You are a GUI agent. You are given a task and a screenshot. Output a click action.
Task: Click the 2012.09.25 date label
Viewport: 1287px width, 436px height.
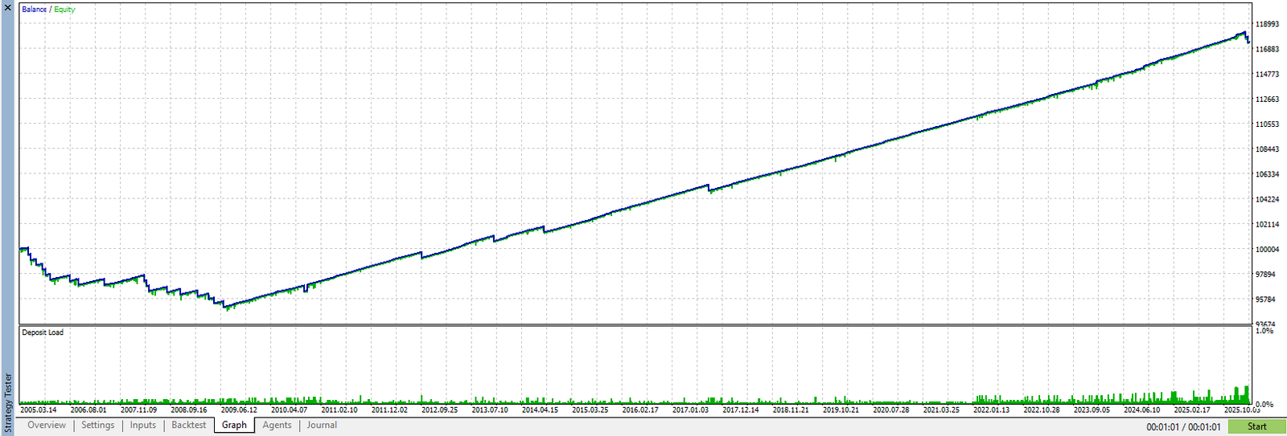tap(439, 410)
